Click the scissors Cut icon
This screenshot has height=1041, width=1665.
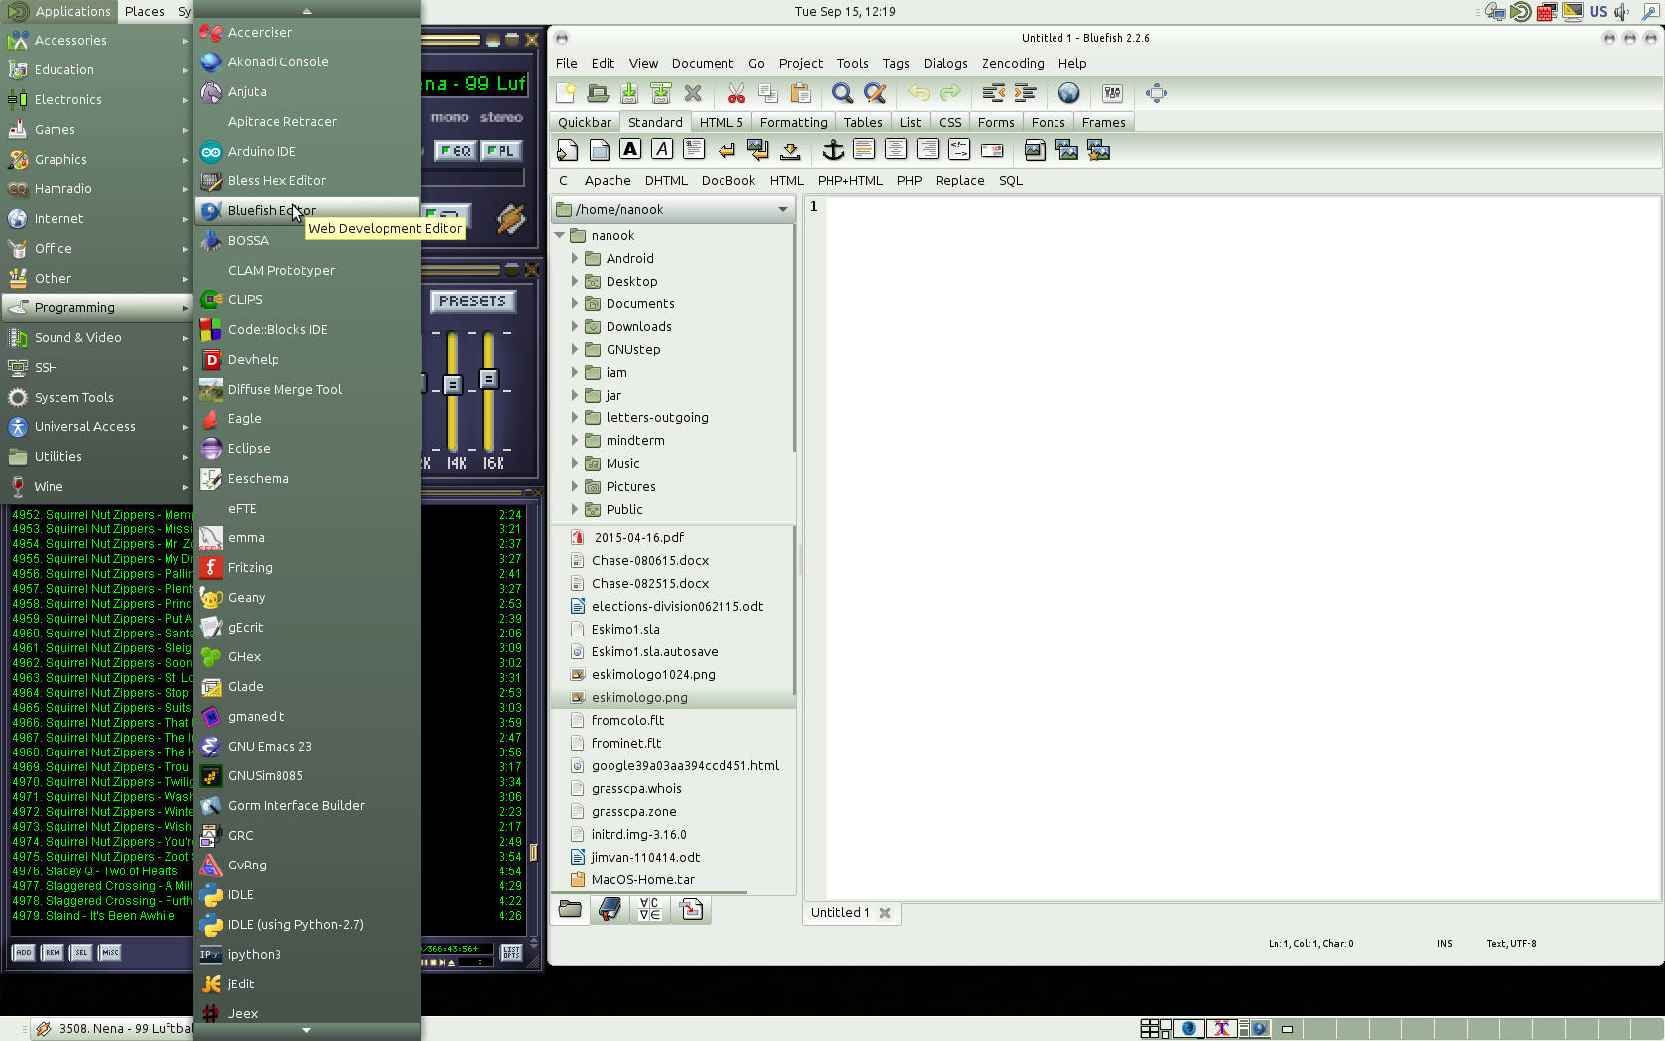point(736,93)
